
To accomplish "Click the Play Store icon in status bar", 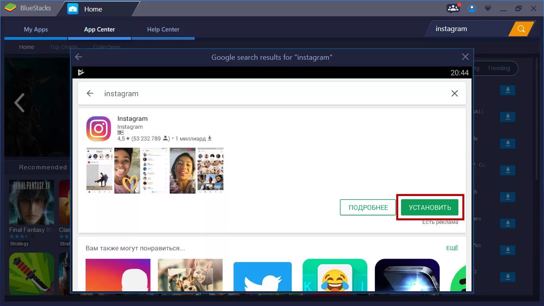I will [81, 72].
